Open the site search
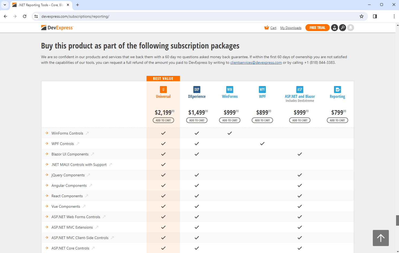The height and width of the screenshot is (253, 399). tap(343, 28)
